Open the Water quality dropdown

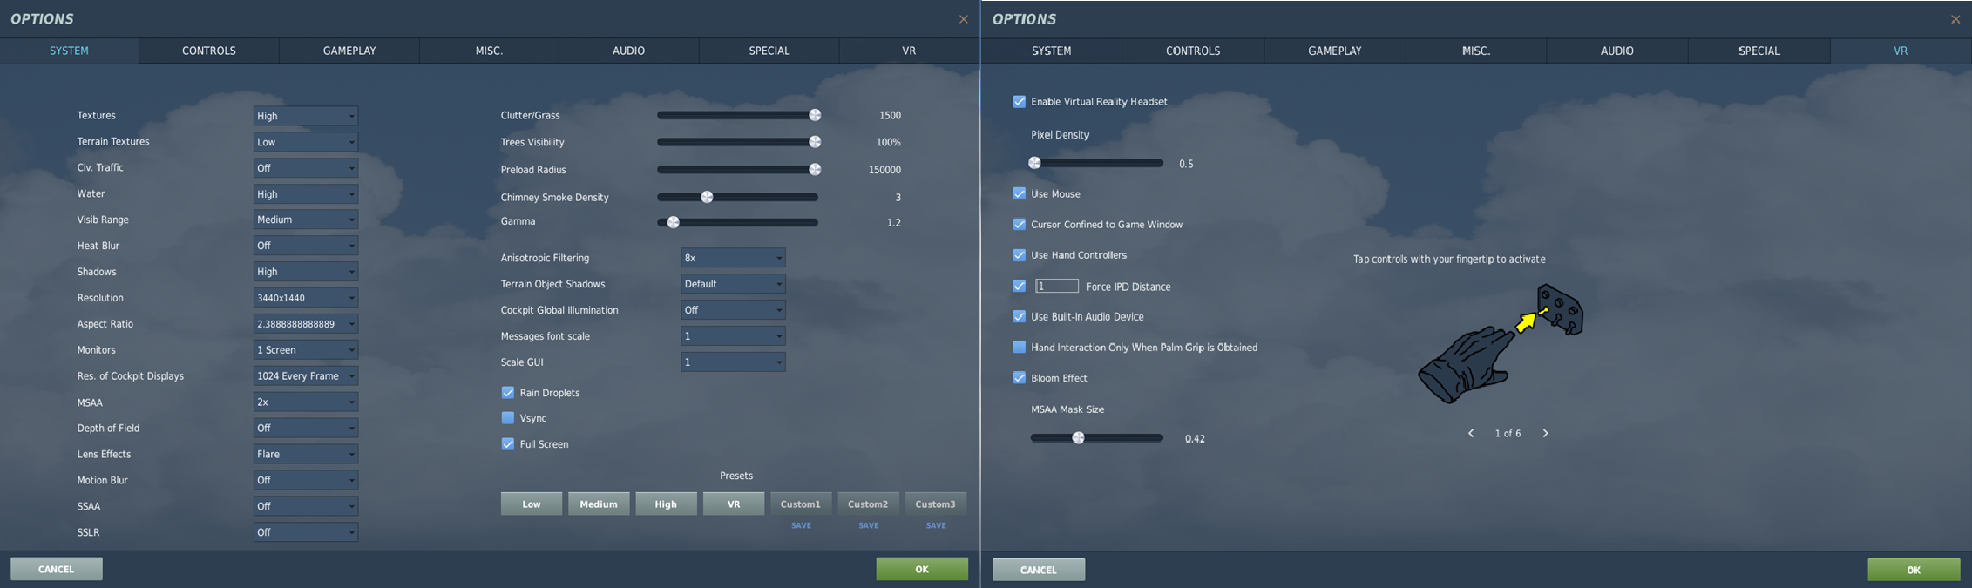[306, 194]
